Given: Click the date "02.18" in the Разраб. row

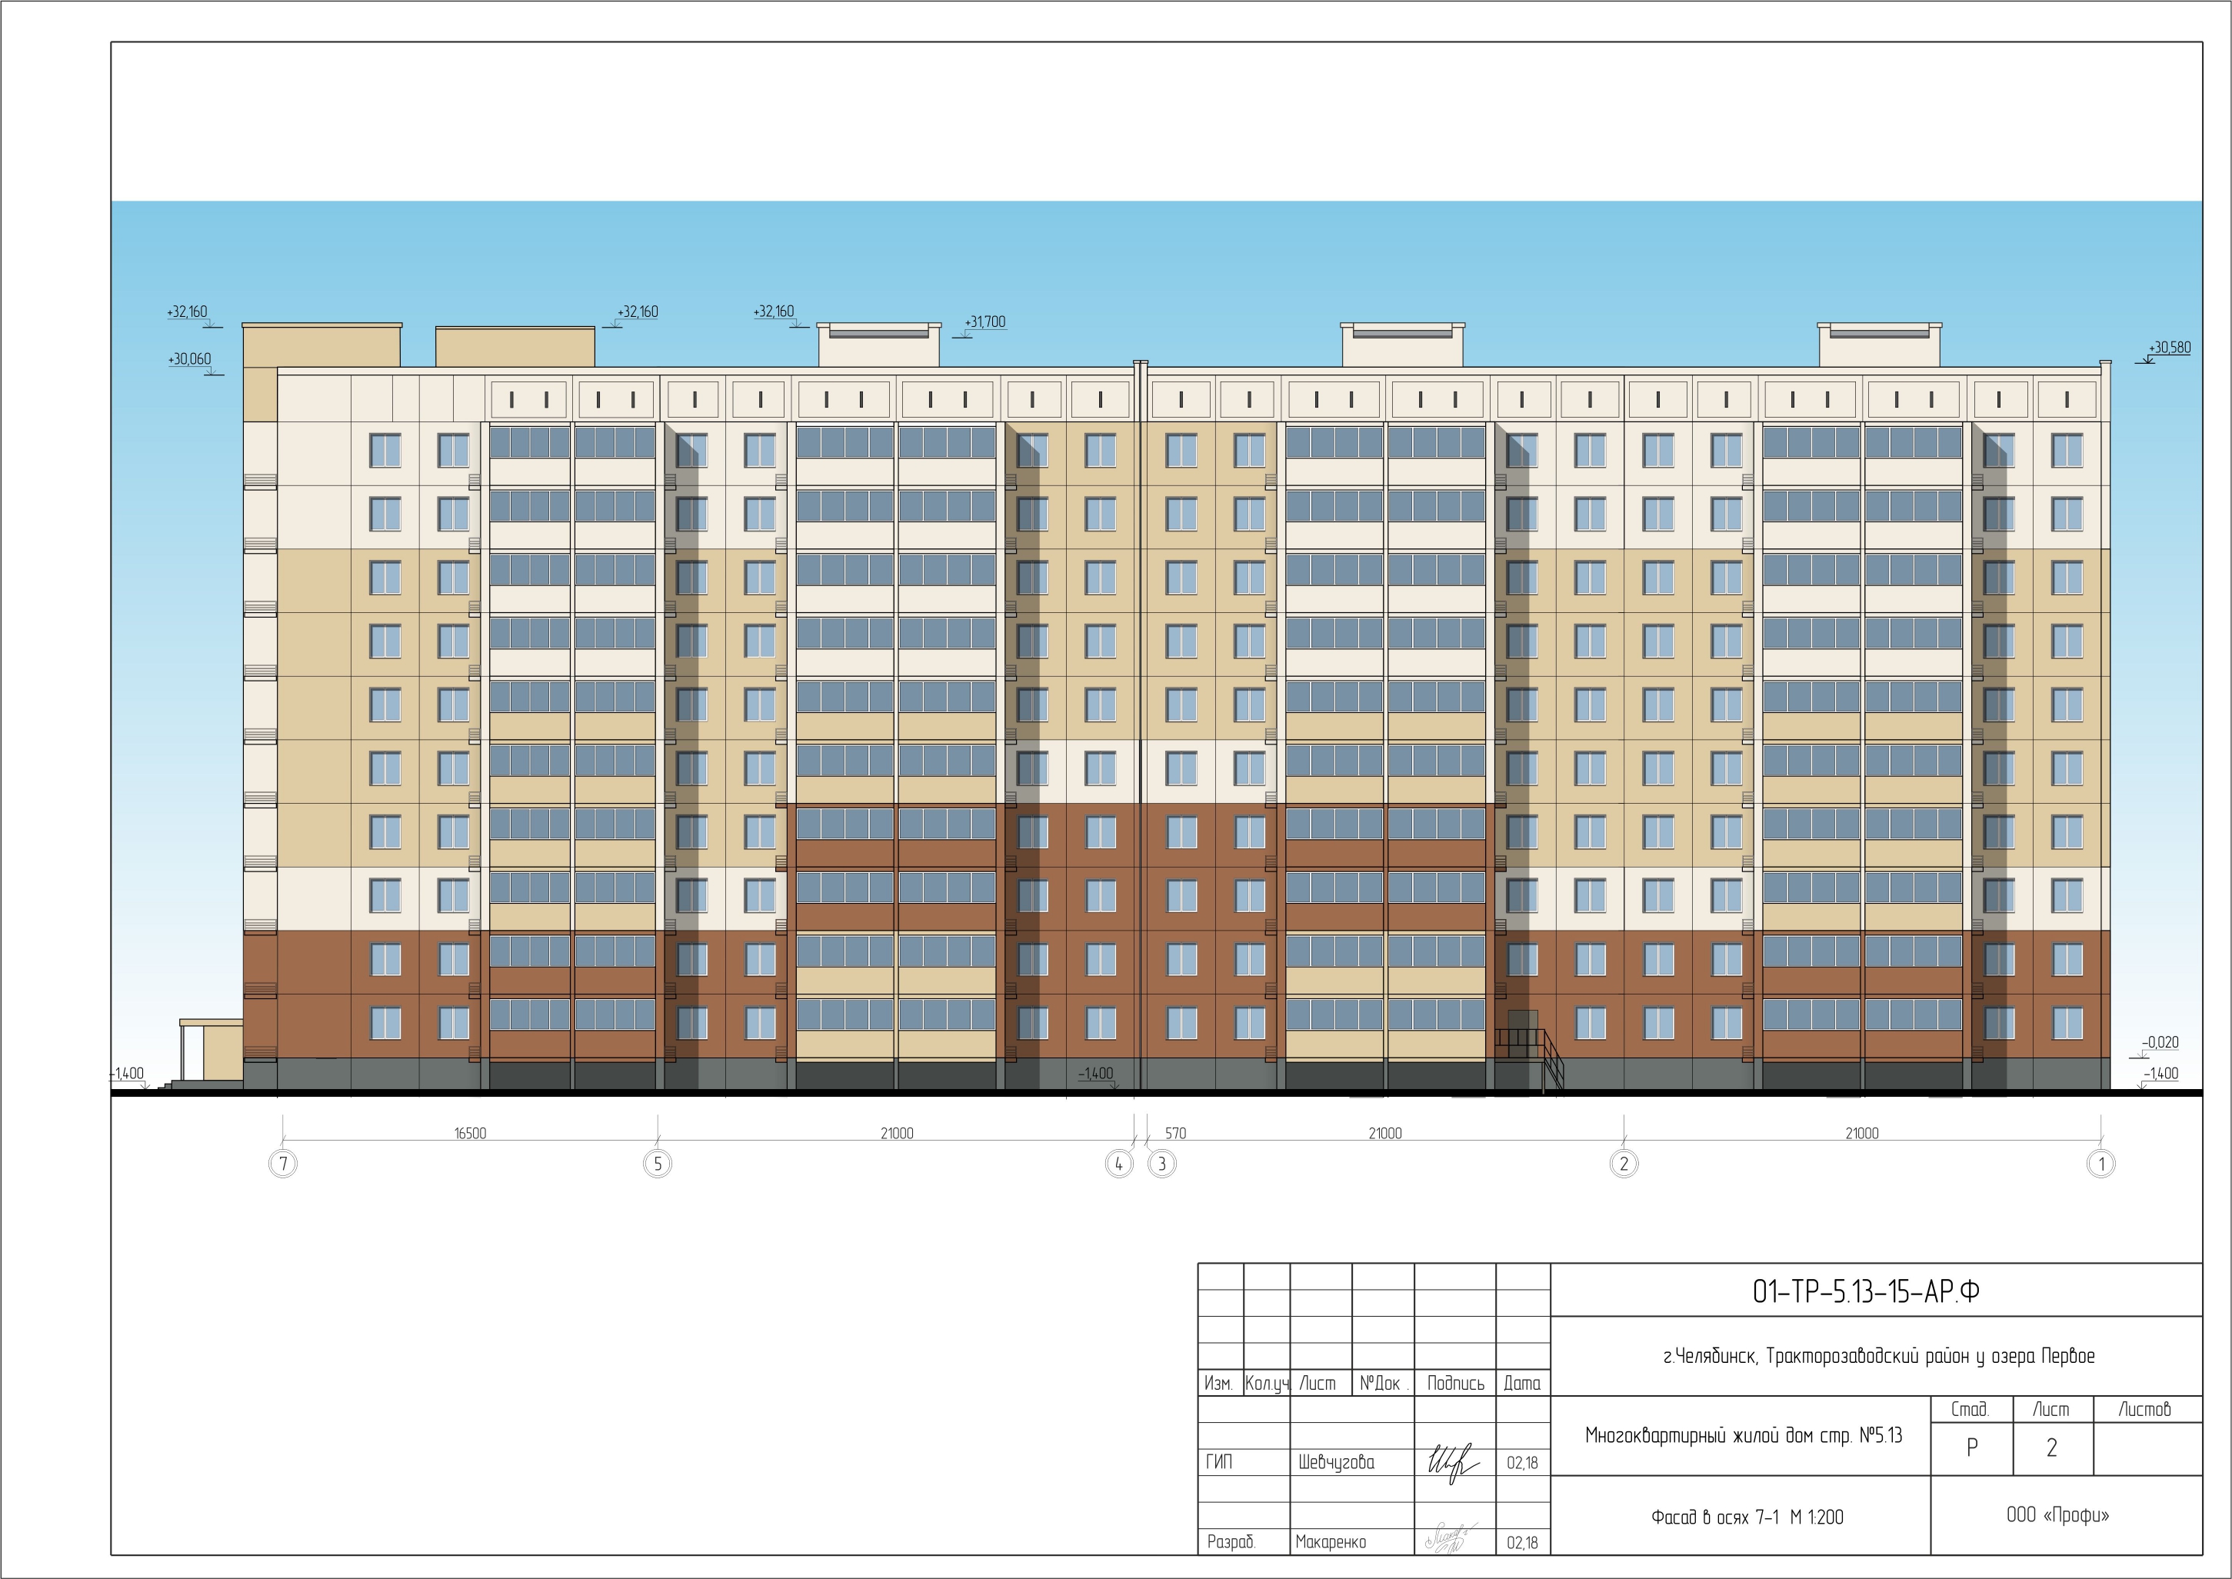Looking at the screenshot, I should point(1522,1542).
